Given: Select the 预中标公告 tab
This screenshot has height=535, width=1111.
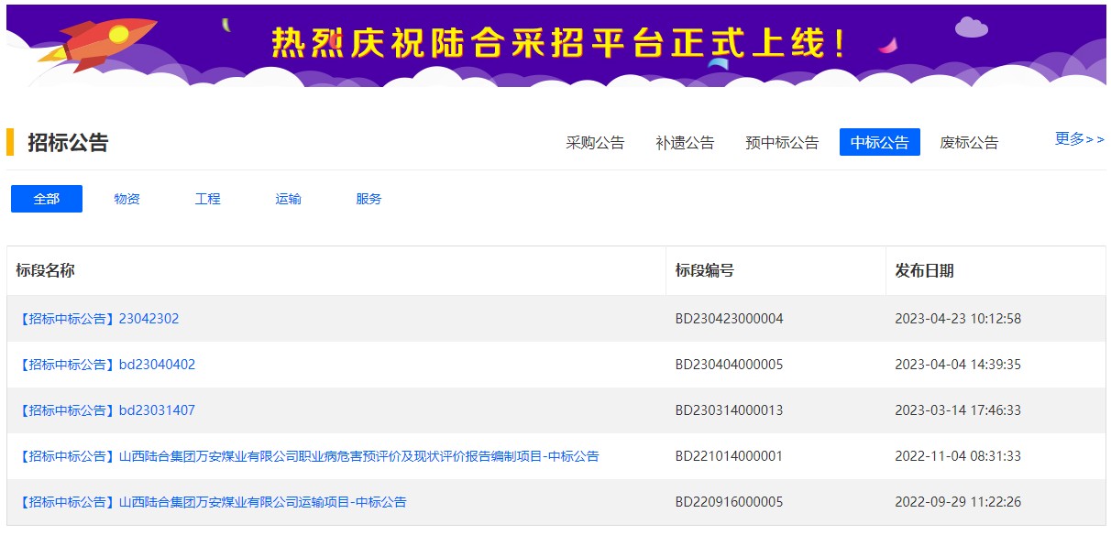Looking at the screenshot, I should (780, 142).
